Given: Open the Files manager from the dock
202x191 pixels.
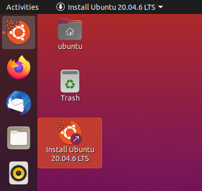Looking at the screenshot, I should pos(19,138).
